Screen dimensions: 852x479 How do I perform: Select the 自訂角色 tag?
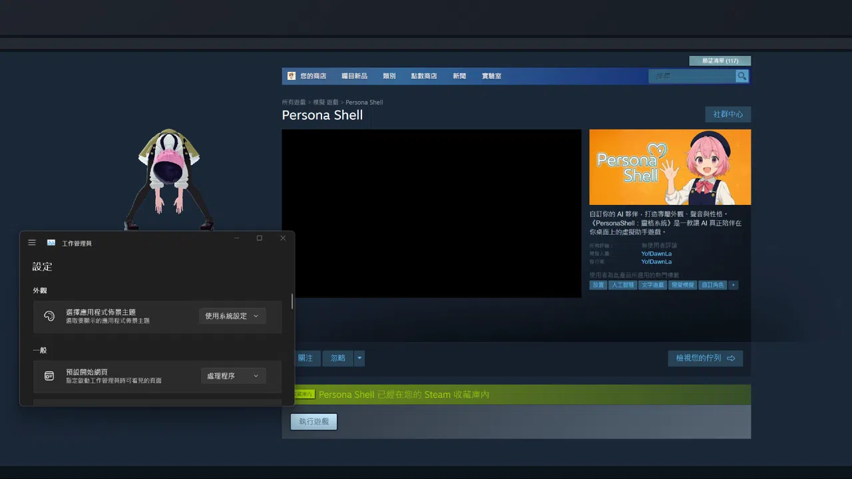tap(713, 285)
